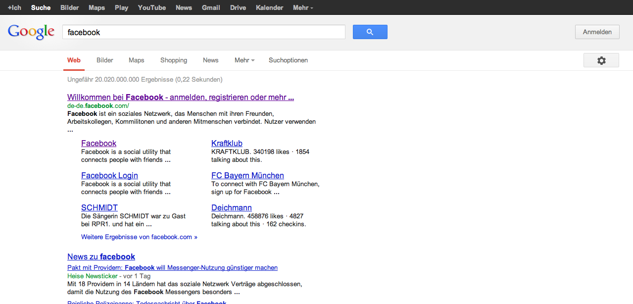Open Gmail in the top navigation

(x=211, y=7)
